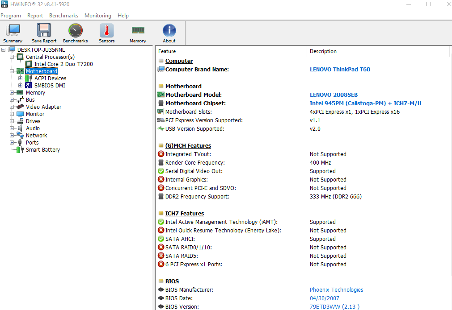Expand the Memory tree branch
The height and width of the screenshot is (310, 452).
pos(11,92)
